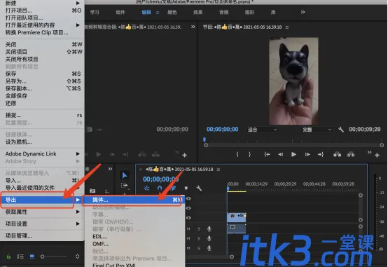This screenshot has height=267, width=388.
Task: Toggle top video track eye visibility
Action: coord(188,198)
